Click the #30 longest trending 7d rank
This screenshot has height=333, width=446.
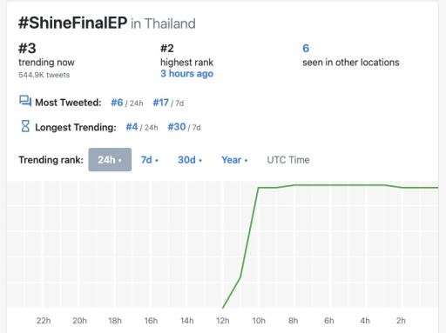point(177,127)
